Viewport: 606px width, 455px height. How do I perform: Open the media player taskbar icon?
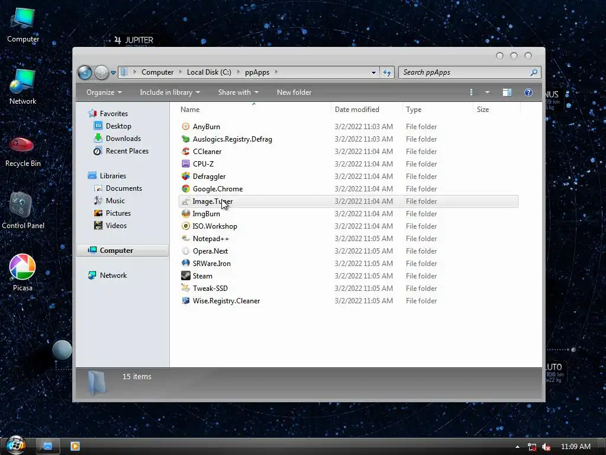(75, 446)
